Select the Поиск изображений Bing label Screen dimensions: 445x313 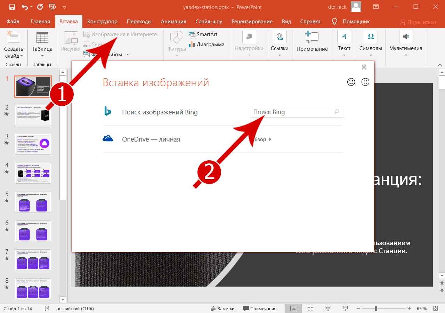(160, 112)
